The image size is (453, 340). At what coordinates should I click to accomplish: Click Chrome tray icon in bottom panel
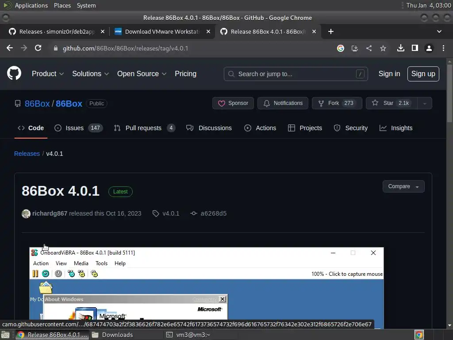[419, 335]
